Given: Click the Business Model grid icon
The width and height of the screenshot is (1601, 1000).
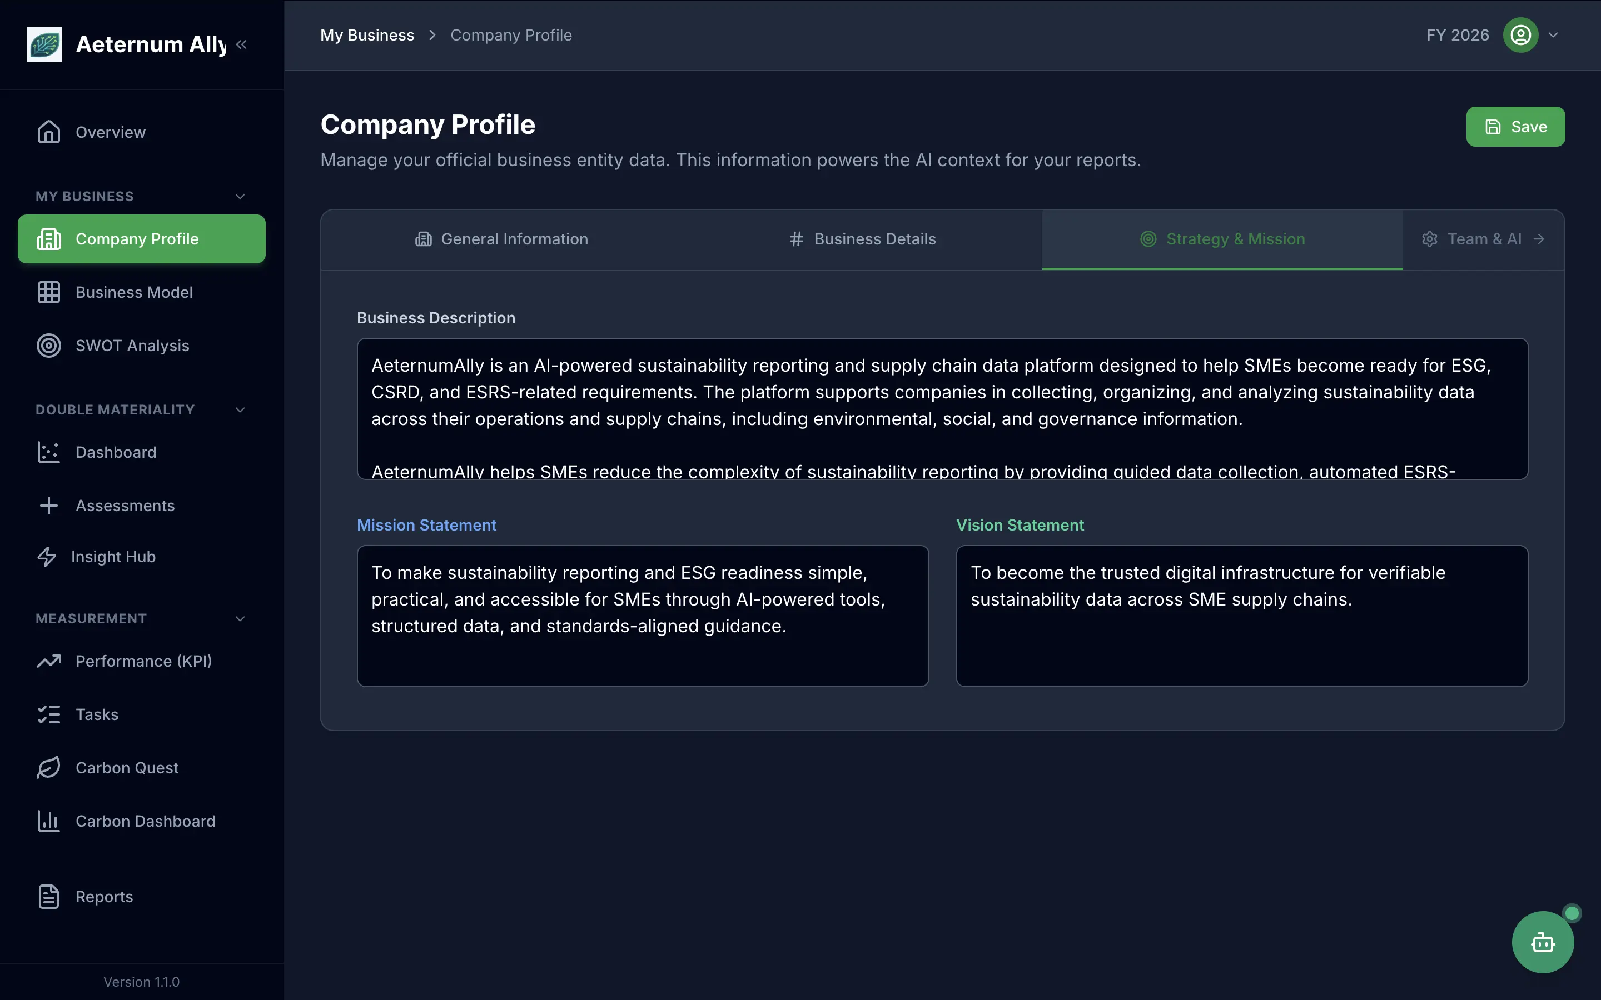Looking at the screenshot, I should [48, 292].
